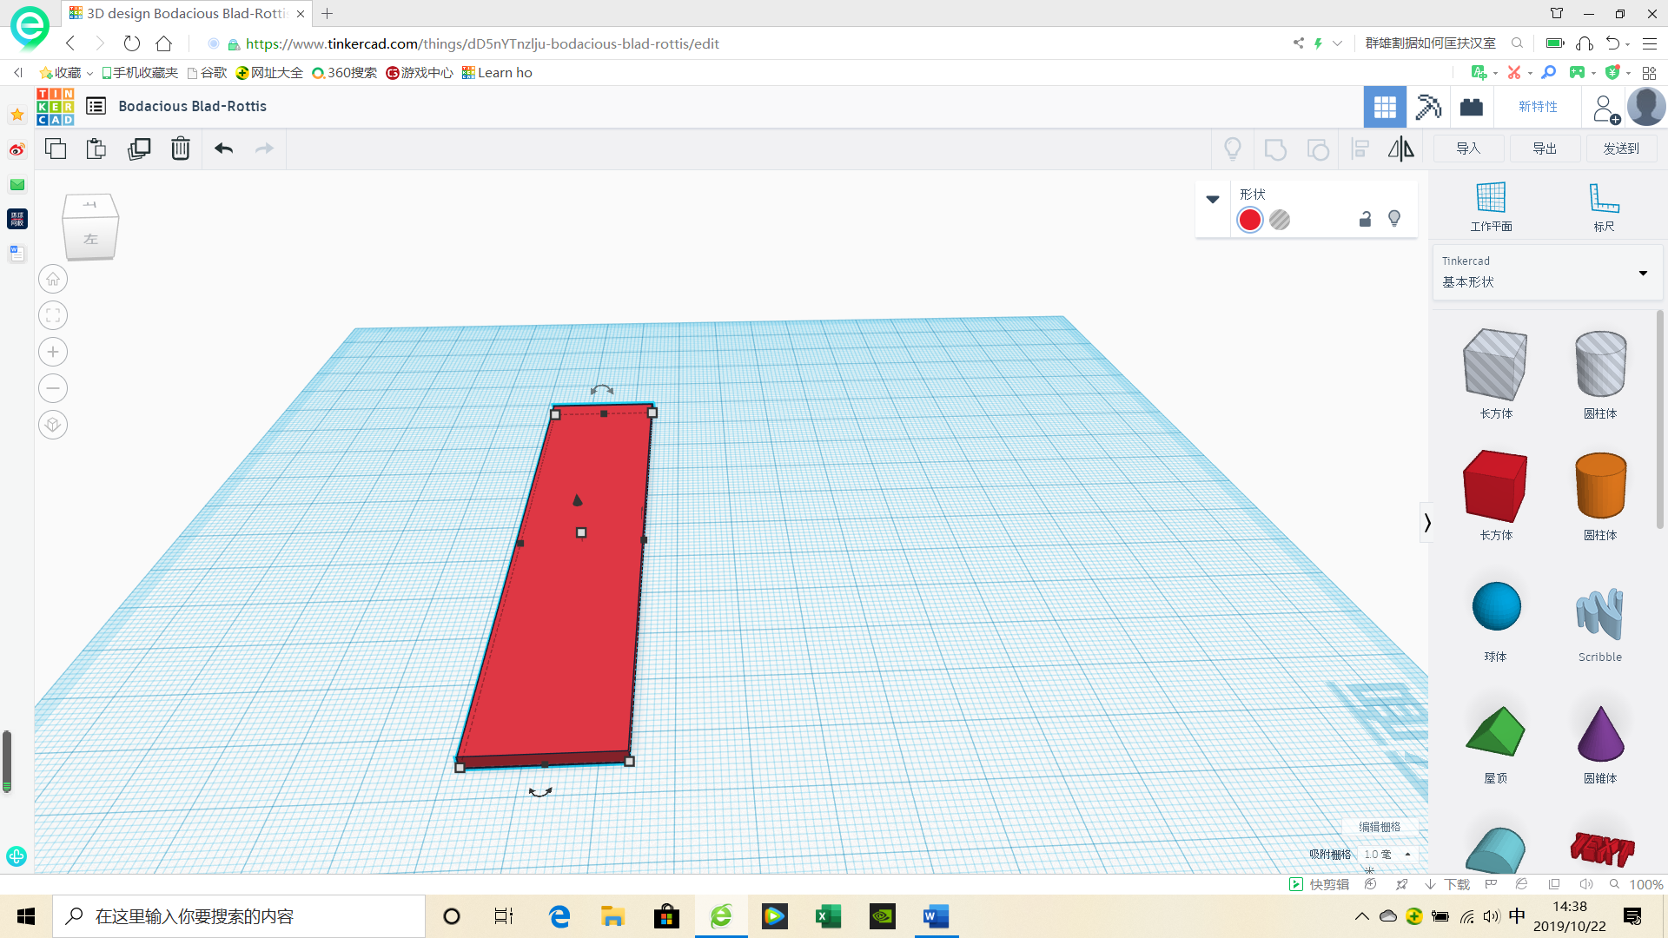Image resolution: width=1668 pixels, height=938 pixels.
Task: Click the Export (导出) button
Action: coord(1545,149)
